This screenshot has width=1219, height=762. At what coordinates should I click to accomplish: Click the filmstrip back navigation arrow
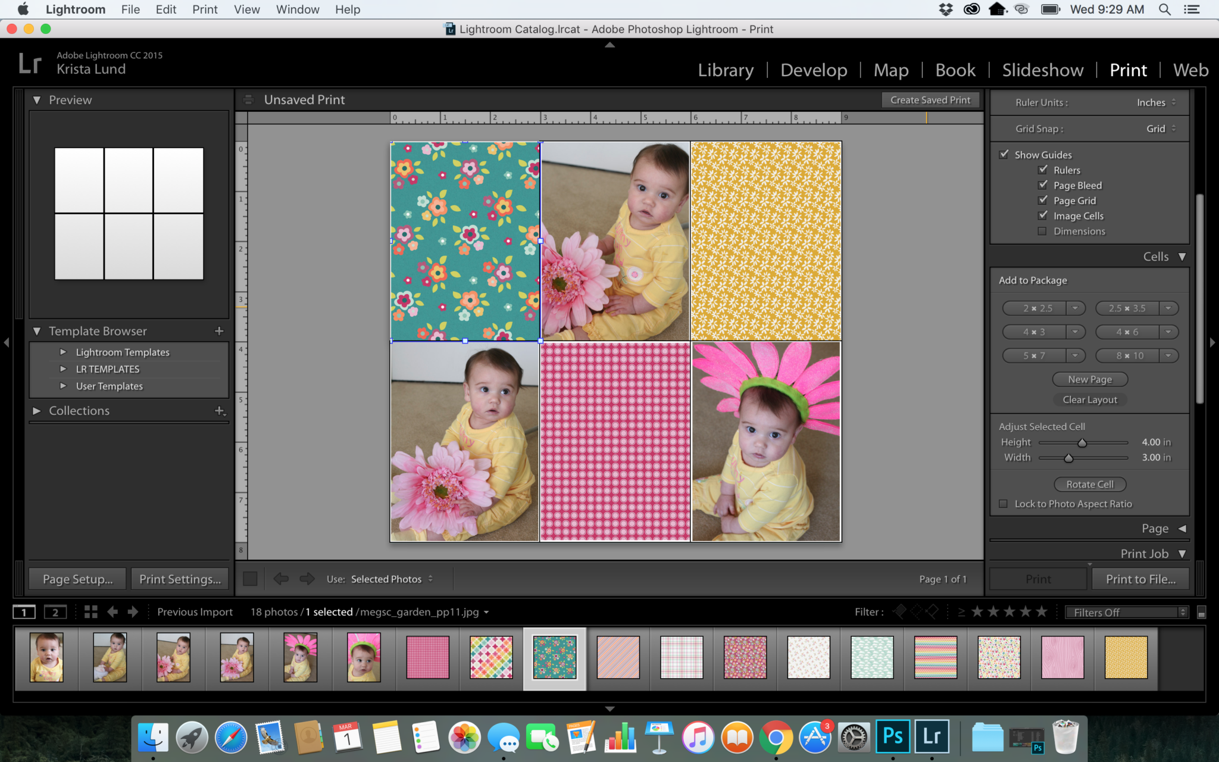[112, 611]
